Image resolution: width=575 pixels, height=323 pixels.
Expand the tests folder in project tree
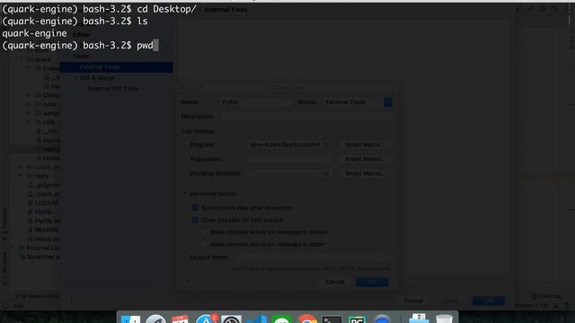[21, 176]
